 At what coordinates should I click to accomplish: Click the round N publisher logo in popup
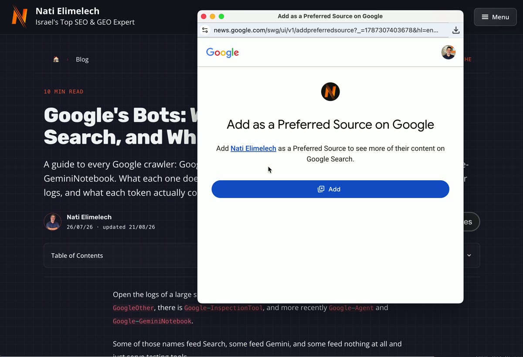tap(330, 91)
